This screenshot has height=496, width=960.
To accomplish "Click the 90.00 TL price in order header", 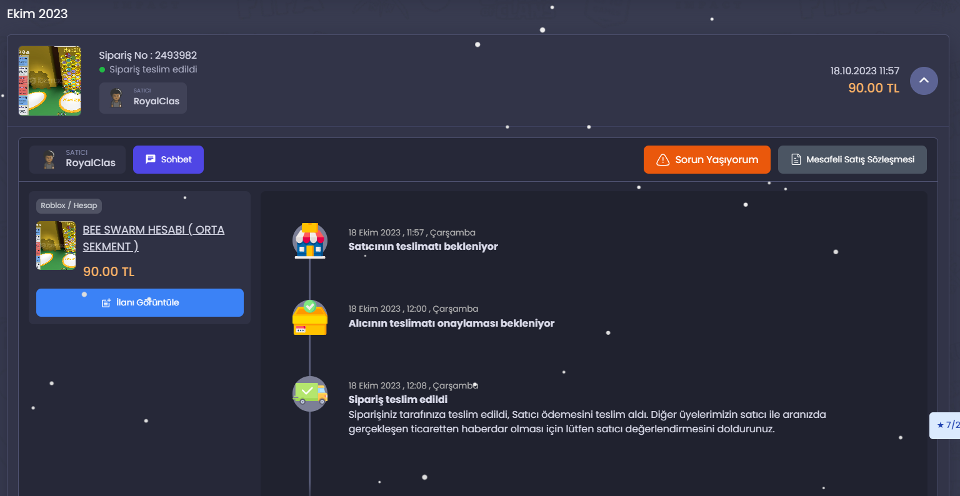I will (x=874, y=88).
